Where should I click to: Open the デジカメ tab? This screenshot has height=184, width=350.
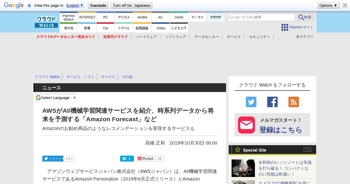coord(124,17)
